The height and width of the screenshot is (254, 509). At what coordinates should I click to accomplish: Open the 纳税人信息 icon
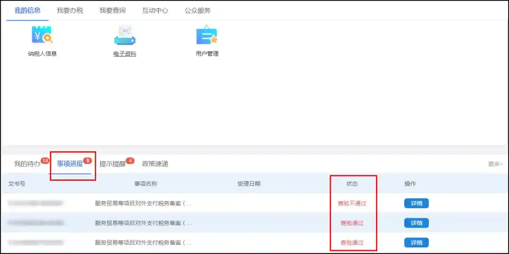42,35
